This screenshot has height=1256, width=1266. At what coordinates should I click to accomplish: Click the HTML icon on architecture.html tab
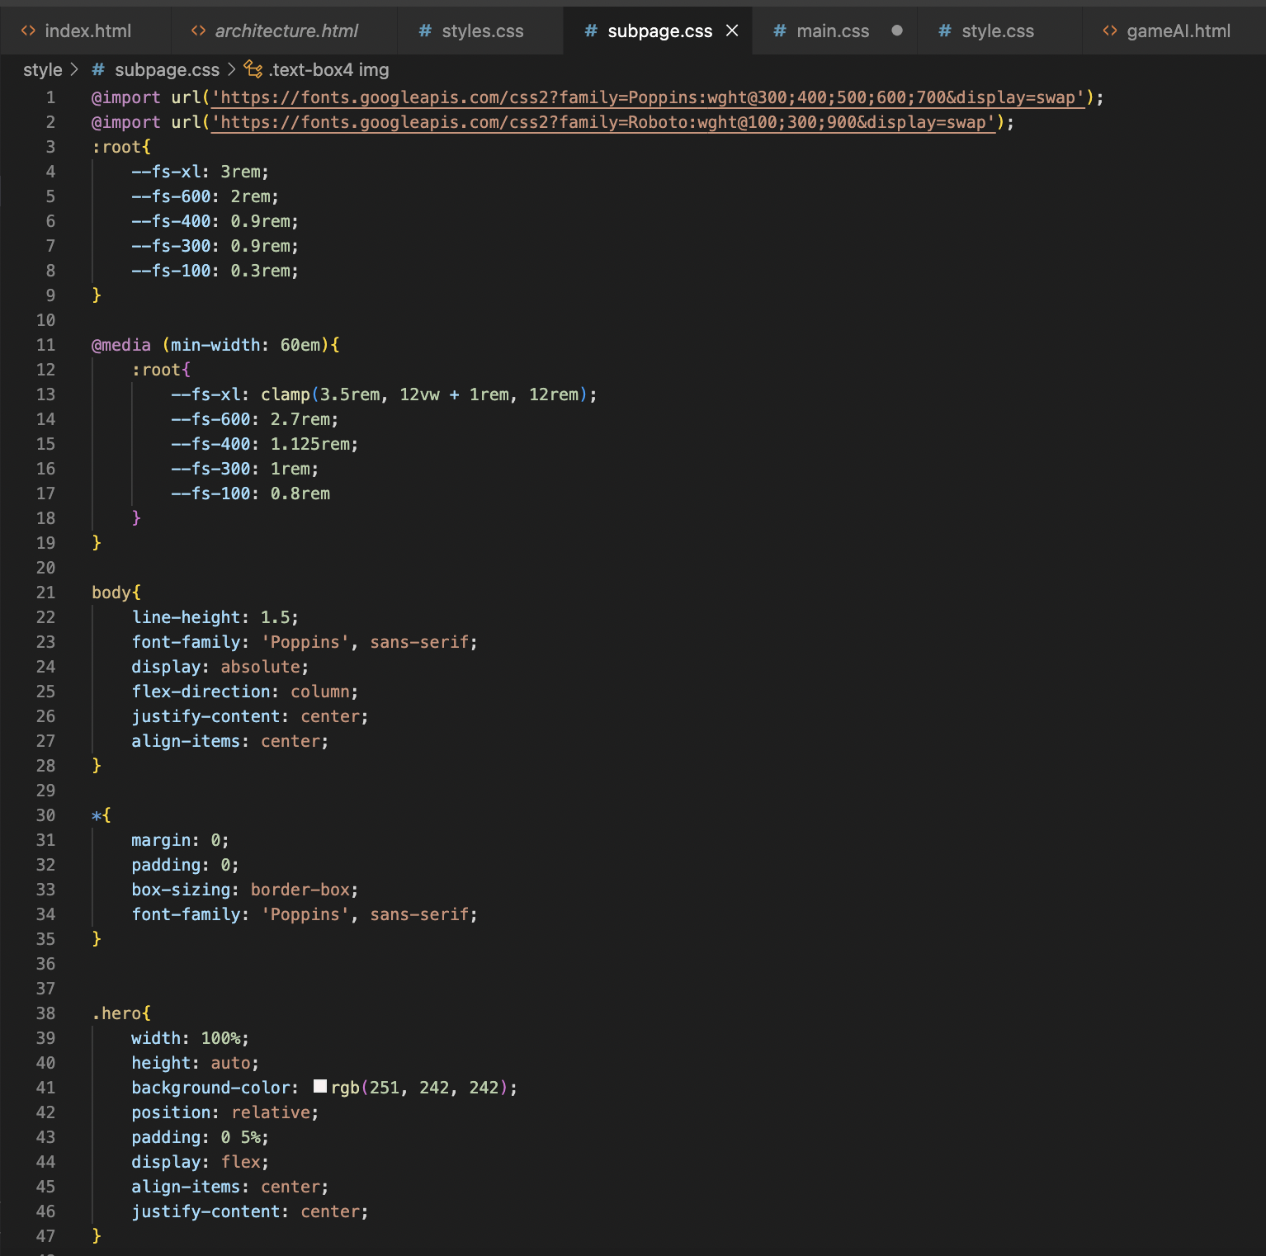click(198, 31)
